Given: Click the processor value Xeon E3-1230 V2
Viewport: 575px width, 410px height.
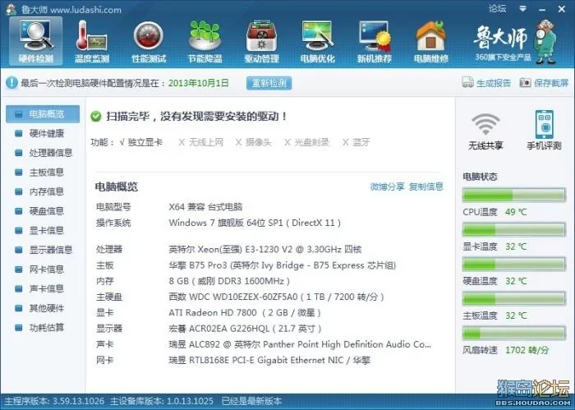Looking at the screenshot, I should tap(265, 250).
